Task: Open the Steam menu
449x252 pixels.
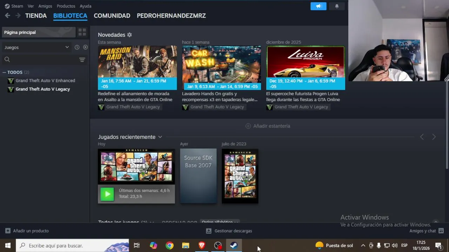Action: [x=17, y=6]
